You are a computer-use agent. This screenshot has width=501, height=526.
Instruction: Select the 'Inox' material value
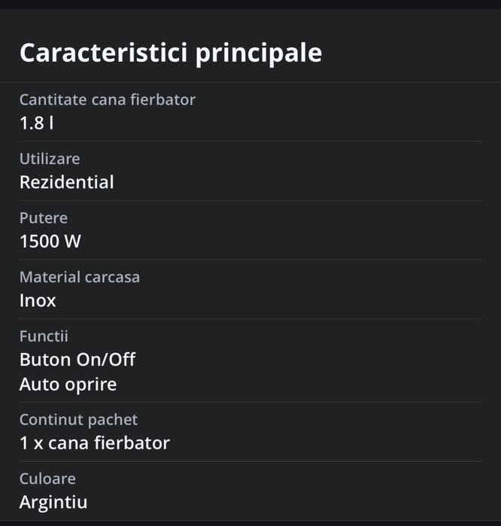click(x=38, y=300)
